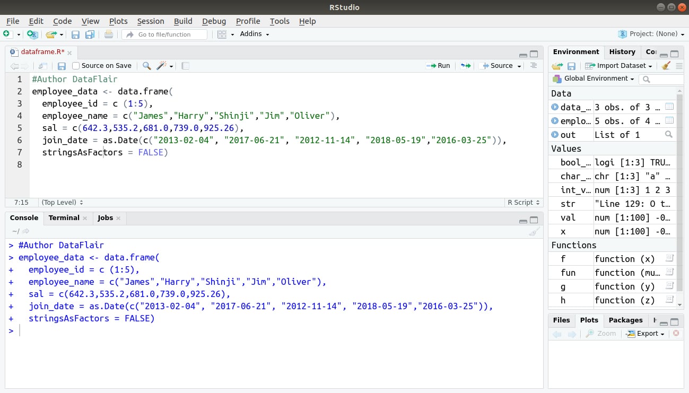The height and width of the screenshot is (393, 689).
Task: Show document outline icon
Action: pyautogui.click(x=534, y=66)
